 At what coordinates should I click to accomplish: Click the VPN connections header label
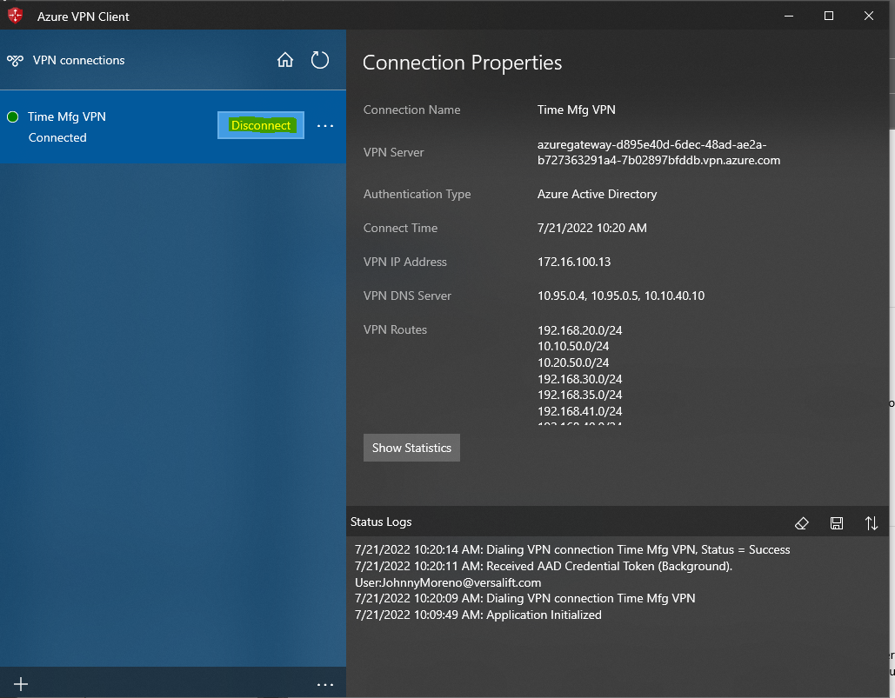tap(79, 61)
